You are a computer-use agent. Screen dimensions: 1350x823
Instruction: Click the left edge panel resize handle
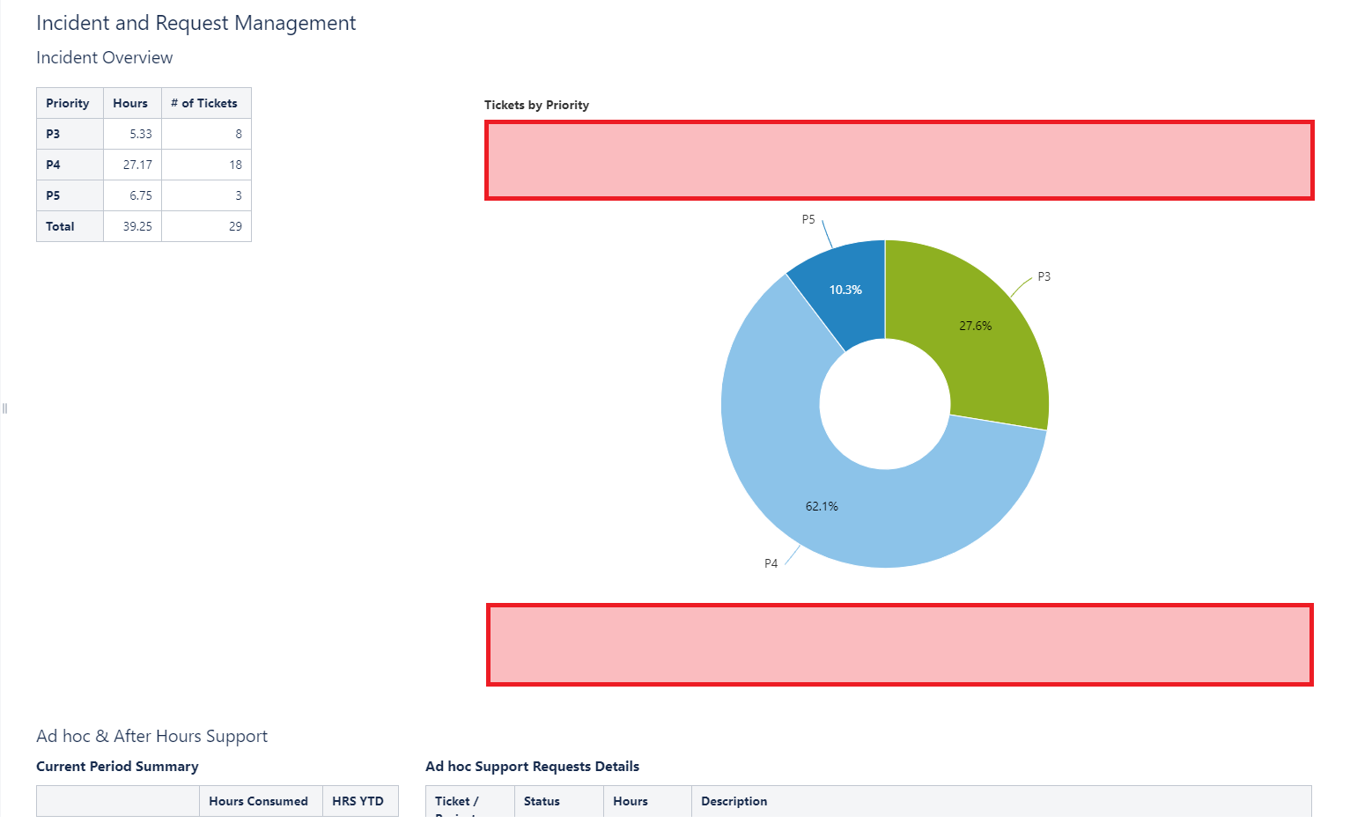pyautogui.click(x=4, y=408)
